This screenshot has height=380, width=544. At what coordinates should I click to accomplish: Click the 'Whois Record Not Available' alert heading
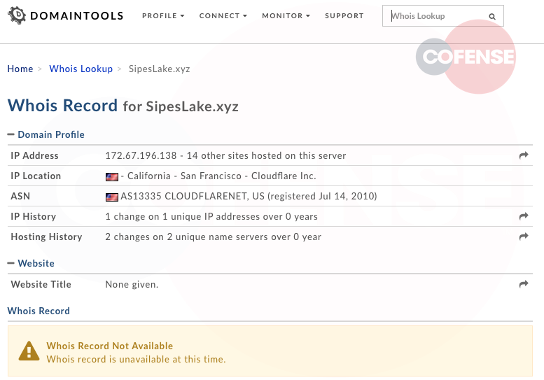coord(110,346)
